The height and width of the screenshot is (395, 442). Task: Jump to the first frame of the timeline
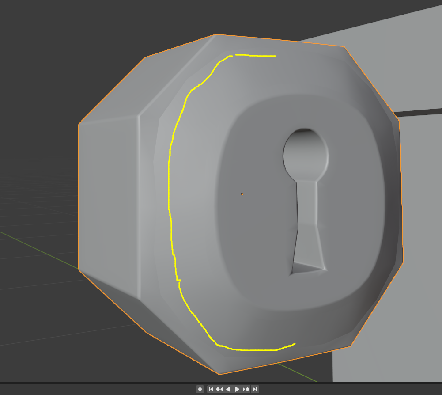point(211,389)
